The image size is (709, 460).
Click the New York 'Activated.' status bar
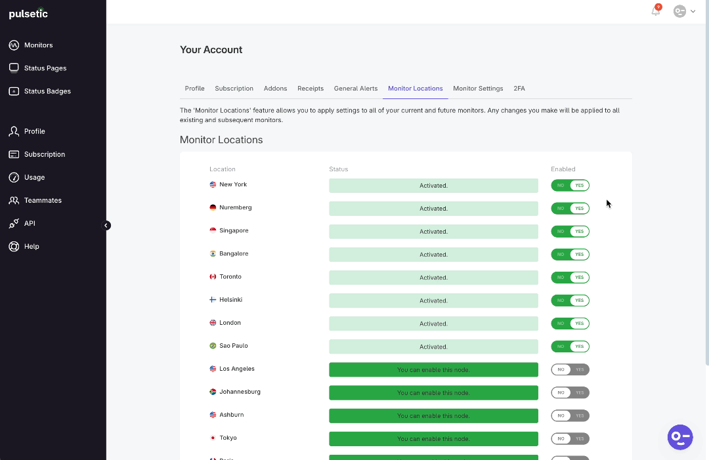pyautogui.click(x=433, y=186)
